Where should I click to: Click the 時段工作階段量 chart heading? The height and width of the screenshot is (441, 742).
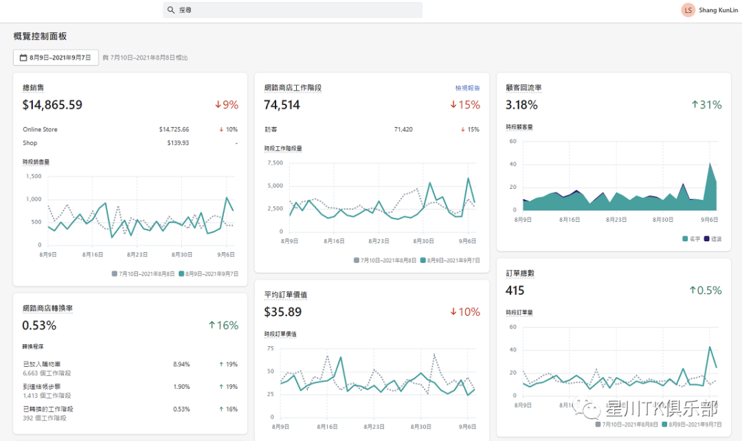coord(283,148)
